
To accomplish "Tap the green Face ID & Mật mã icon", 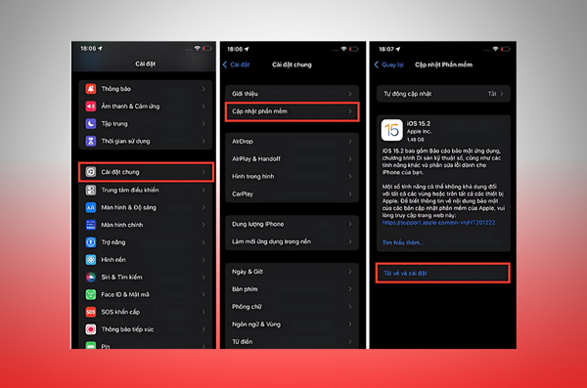I will (x=91, y=294).
